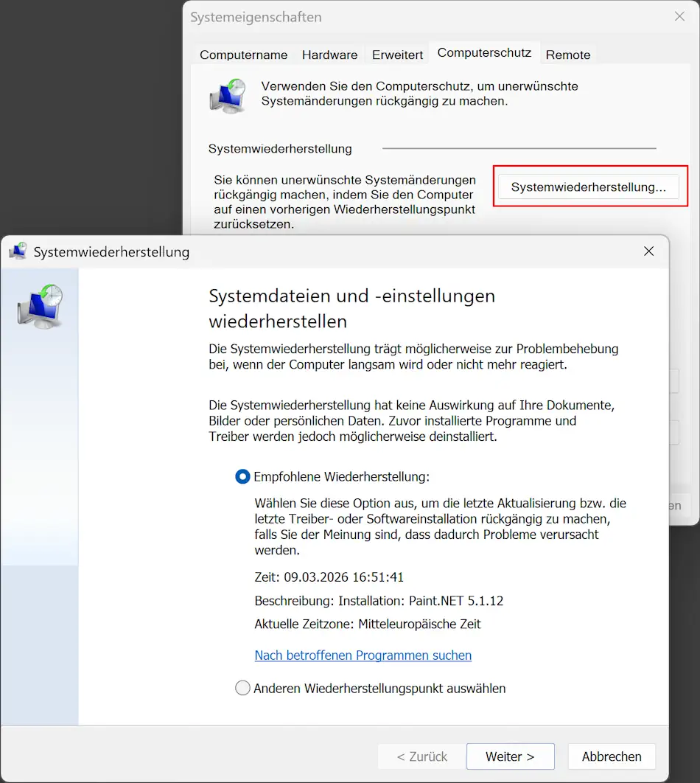Open Nach betroffenen Programmen suchen link
Viewport: 700px width, 783px height.
[363, 655]
